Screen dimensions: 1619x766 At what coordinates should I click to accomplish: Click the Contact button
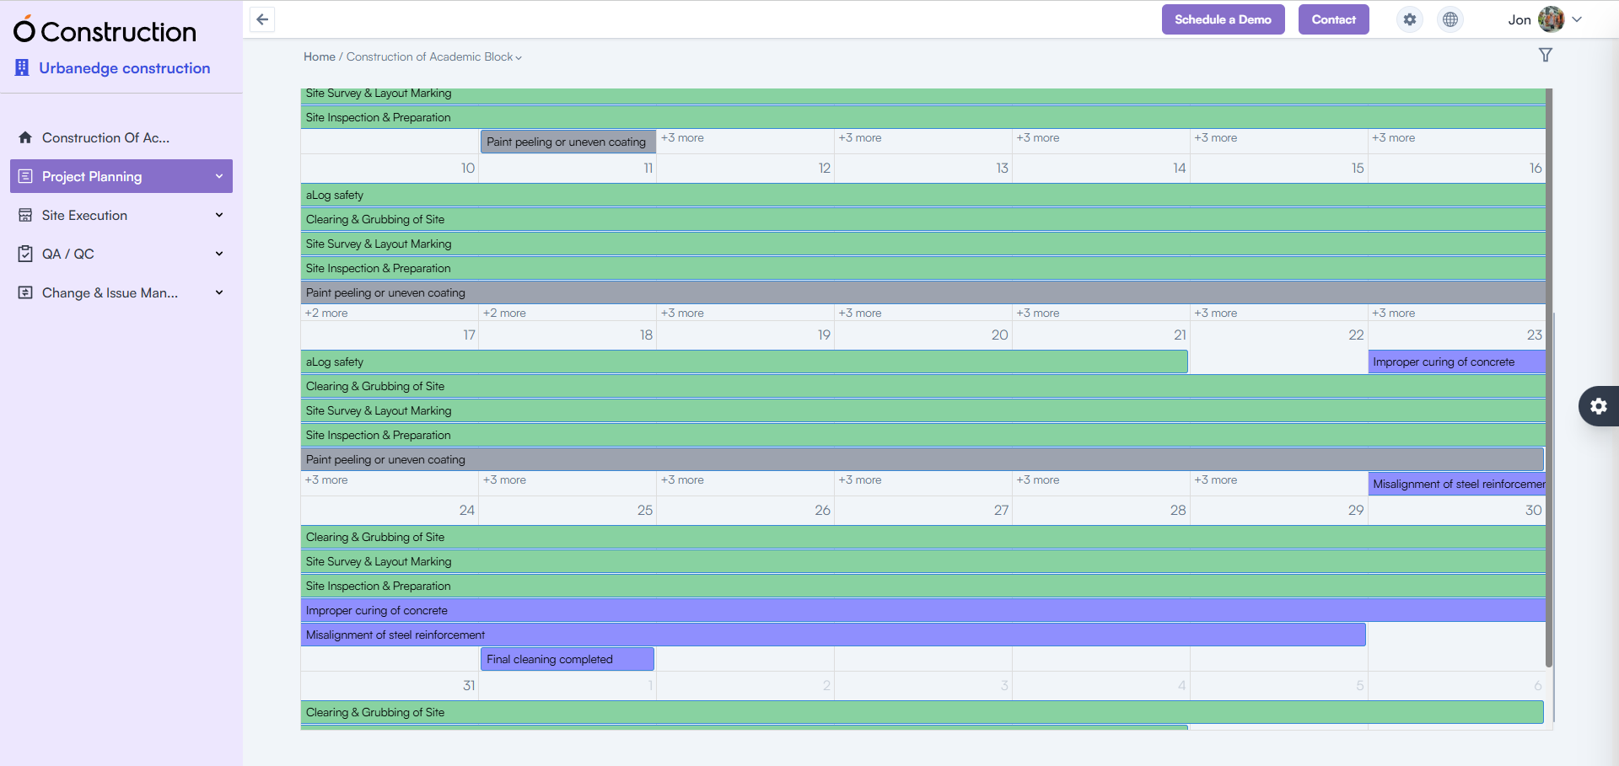(x=1333, y=19)
